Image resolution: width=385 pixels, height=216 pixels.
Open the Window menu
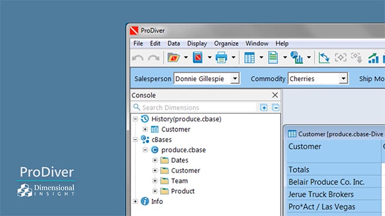point(257,44)
